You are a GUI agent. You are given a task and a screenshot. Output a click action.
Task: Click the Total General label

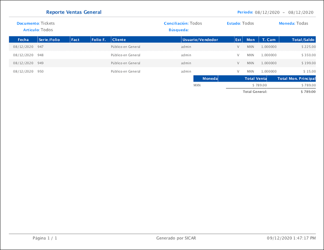tap(255, 92)
